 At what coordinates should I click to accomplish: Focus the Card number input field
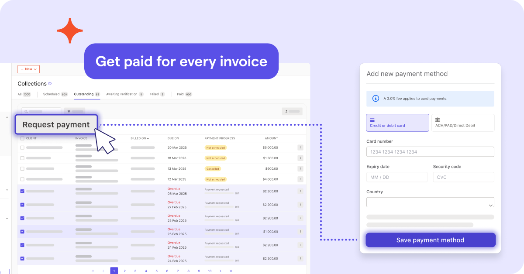coord(430,152)
